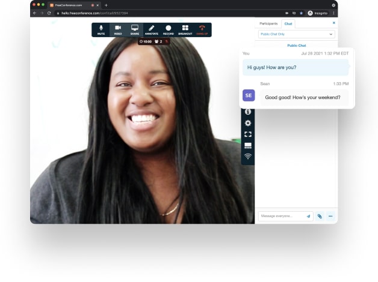The height and width of the screenshot is (282, 378).
Task: Open the Annotate pencil tool
Action: 152,30
